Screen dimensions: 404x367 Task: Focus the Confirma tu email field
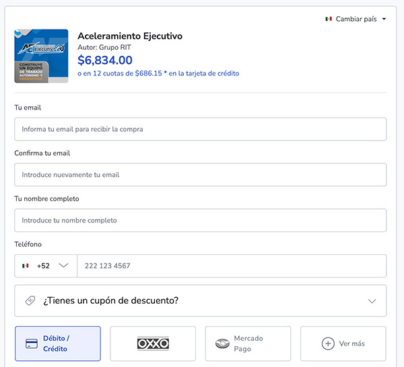click(200, 175)
